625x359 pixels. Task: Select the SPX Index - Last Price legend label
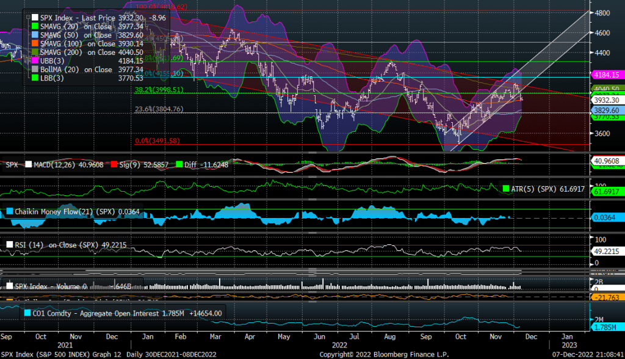click(78, 18)
